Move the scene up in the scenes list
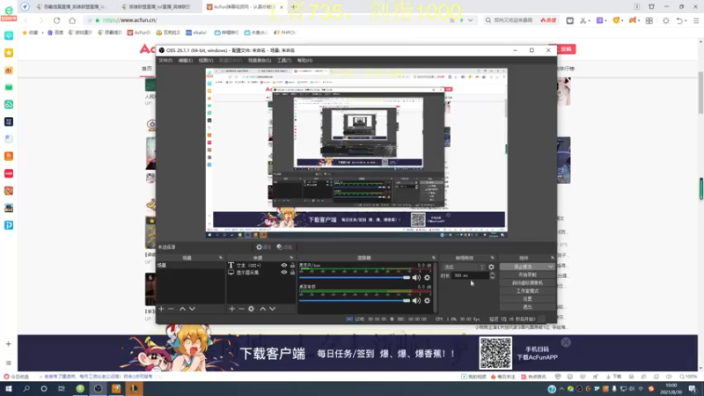 point(182,309)
